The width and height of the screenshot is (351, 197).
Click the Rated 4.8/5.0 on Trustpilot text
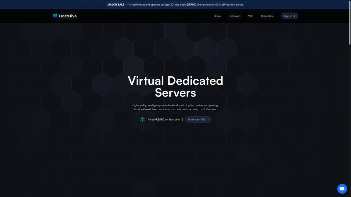[163, 120]
